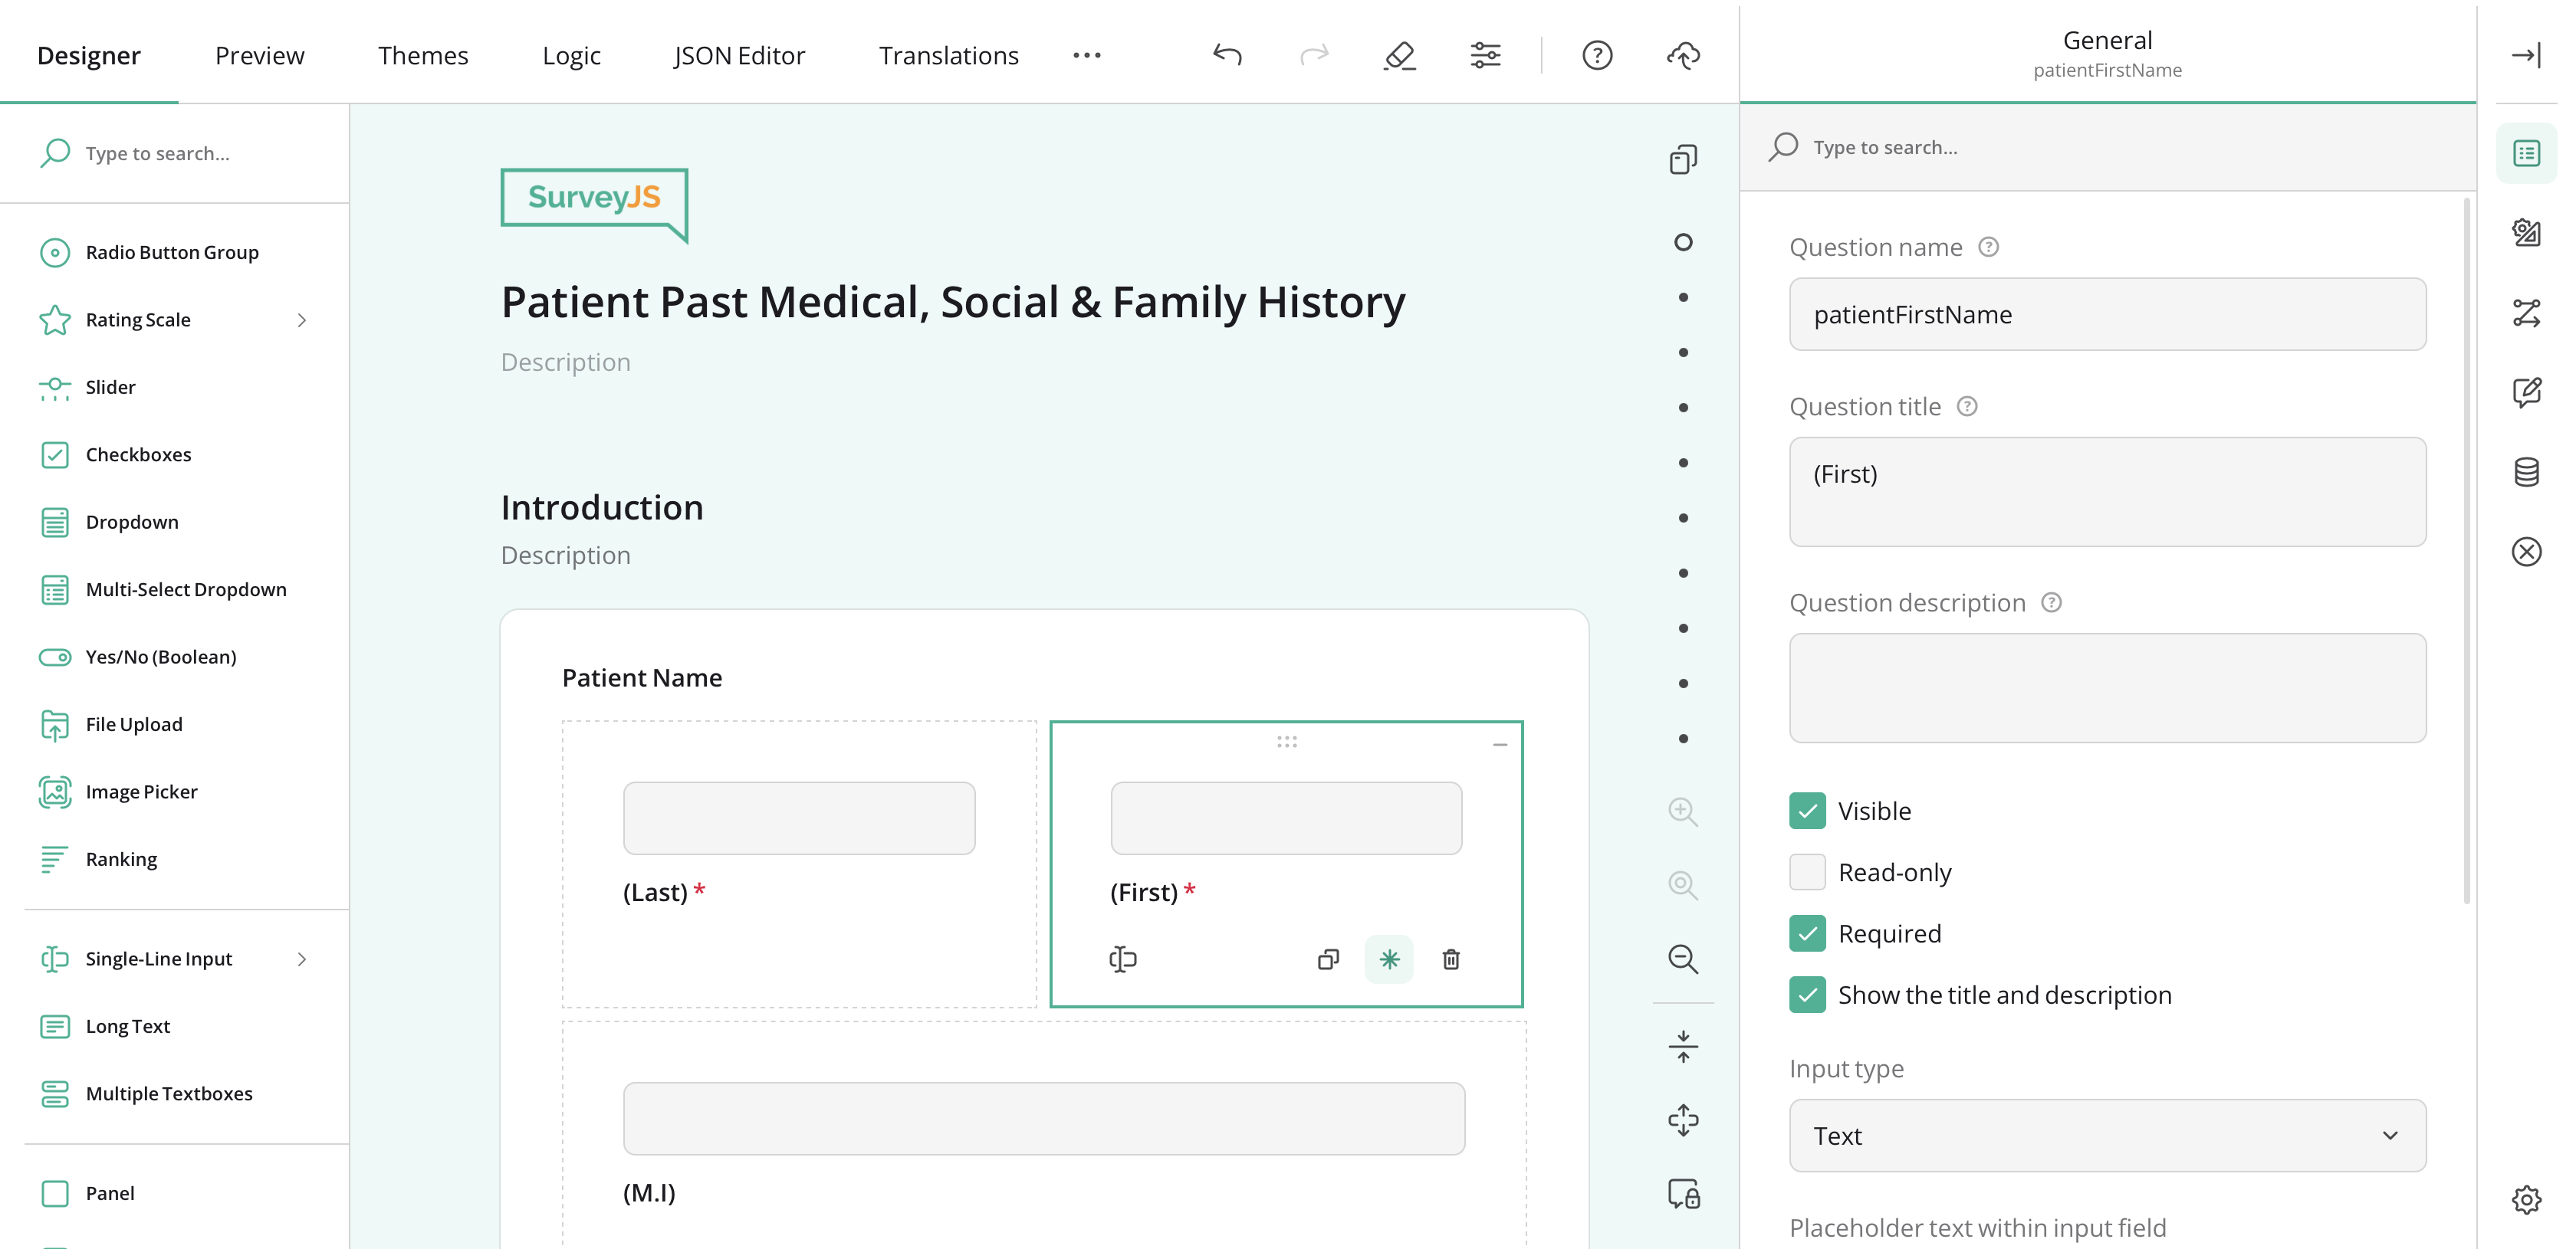
Task: Toggle required asterisk on (First) question
Action: click(x=1389, y=959)
